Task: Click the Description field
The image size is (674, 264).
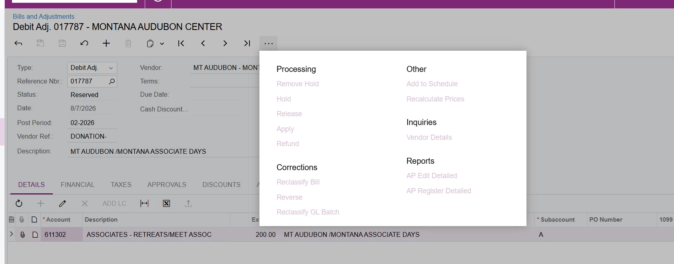Action: click(163, 151)
